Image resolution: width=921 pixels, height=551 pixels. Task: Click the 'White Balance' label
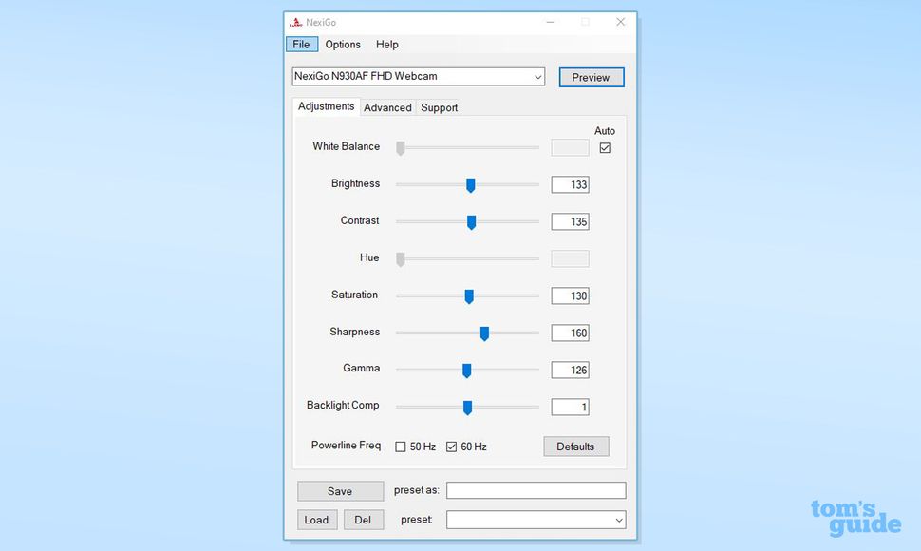pyautogui.click(x=346, y=146)
